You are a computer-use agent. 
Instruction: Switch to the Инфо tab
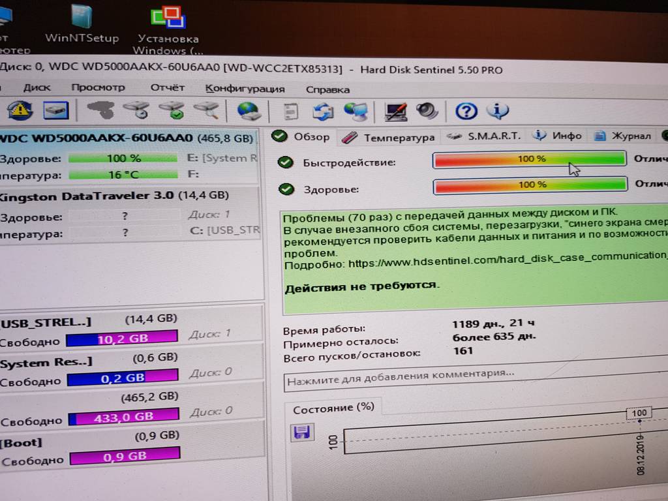point(557,136)
